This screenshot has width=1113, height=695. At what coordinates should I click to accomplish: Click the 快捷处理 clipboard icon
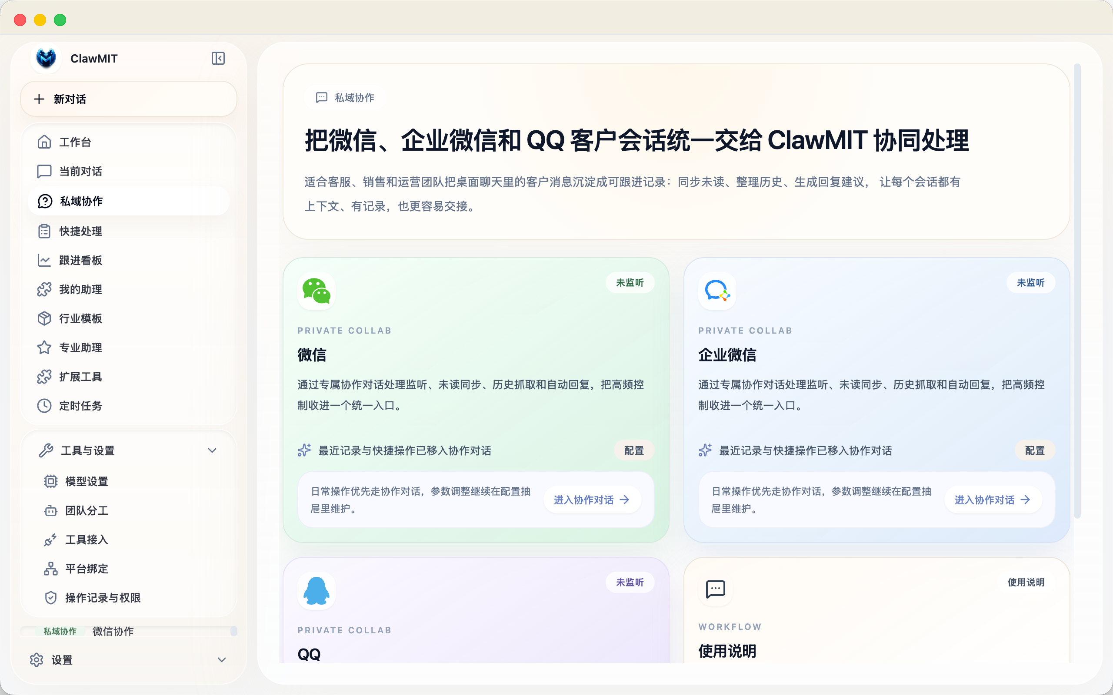point(44,231)
